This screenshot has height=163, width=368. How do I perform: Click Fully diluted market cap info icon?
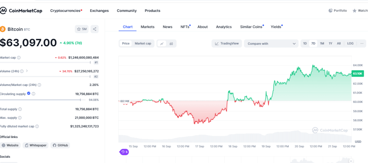point(37,126)
